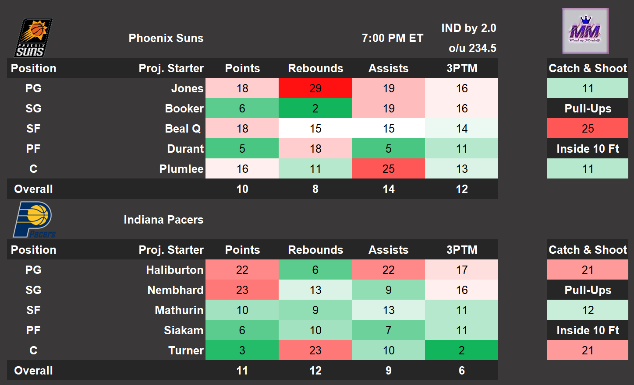Click the o/u 234.5 total

[472, 48]
